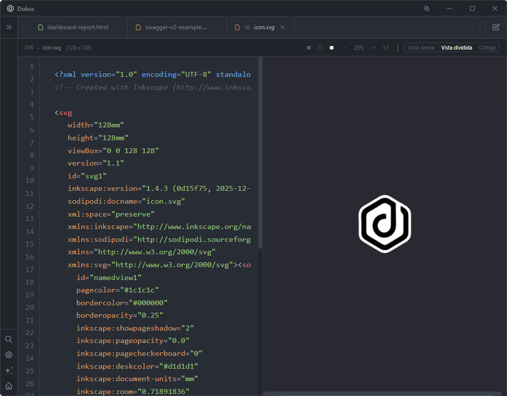
Task: Click the Dokos logo in the title bar
Action: (9, 8)
